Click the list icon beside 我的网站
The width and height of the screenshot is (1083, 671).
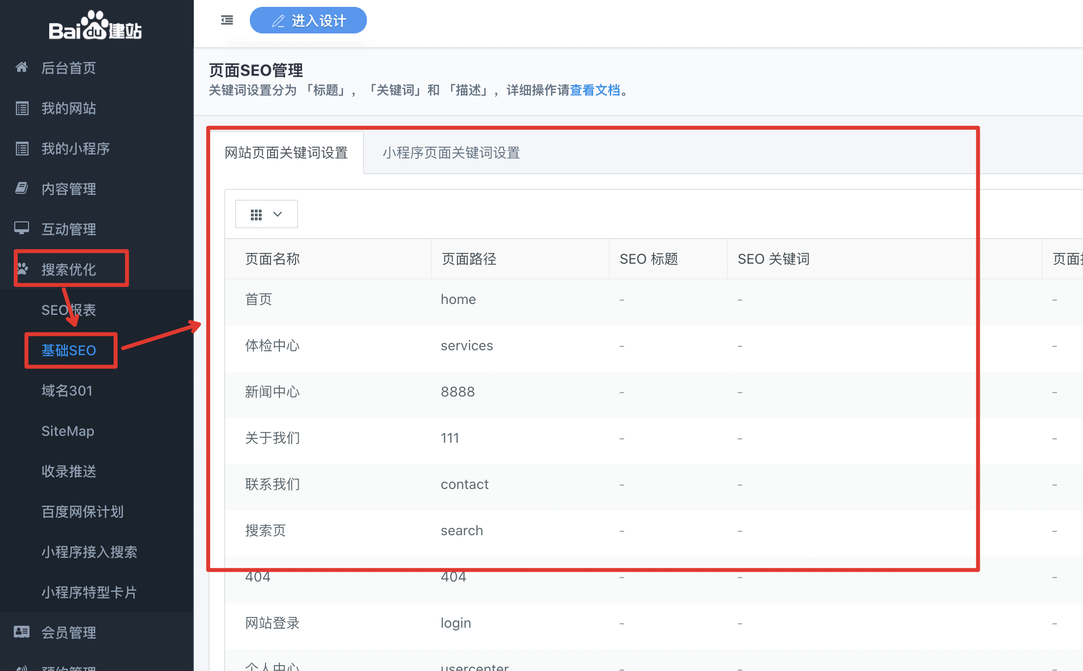point(22,108)
